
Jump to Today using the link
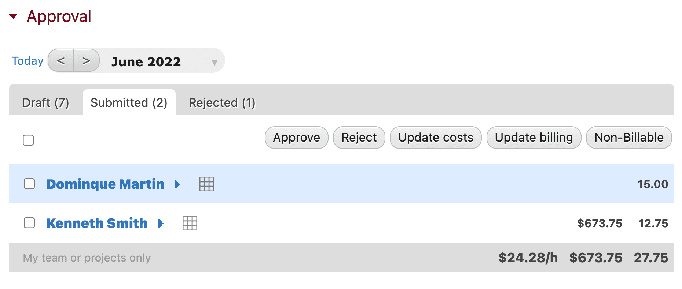pyautogui.click(x=27, y=61)
